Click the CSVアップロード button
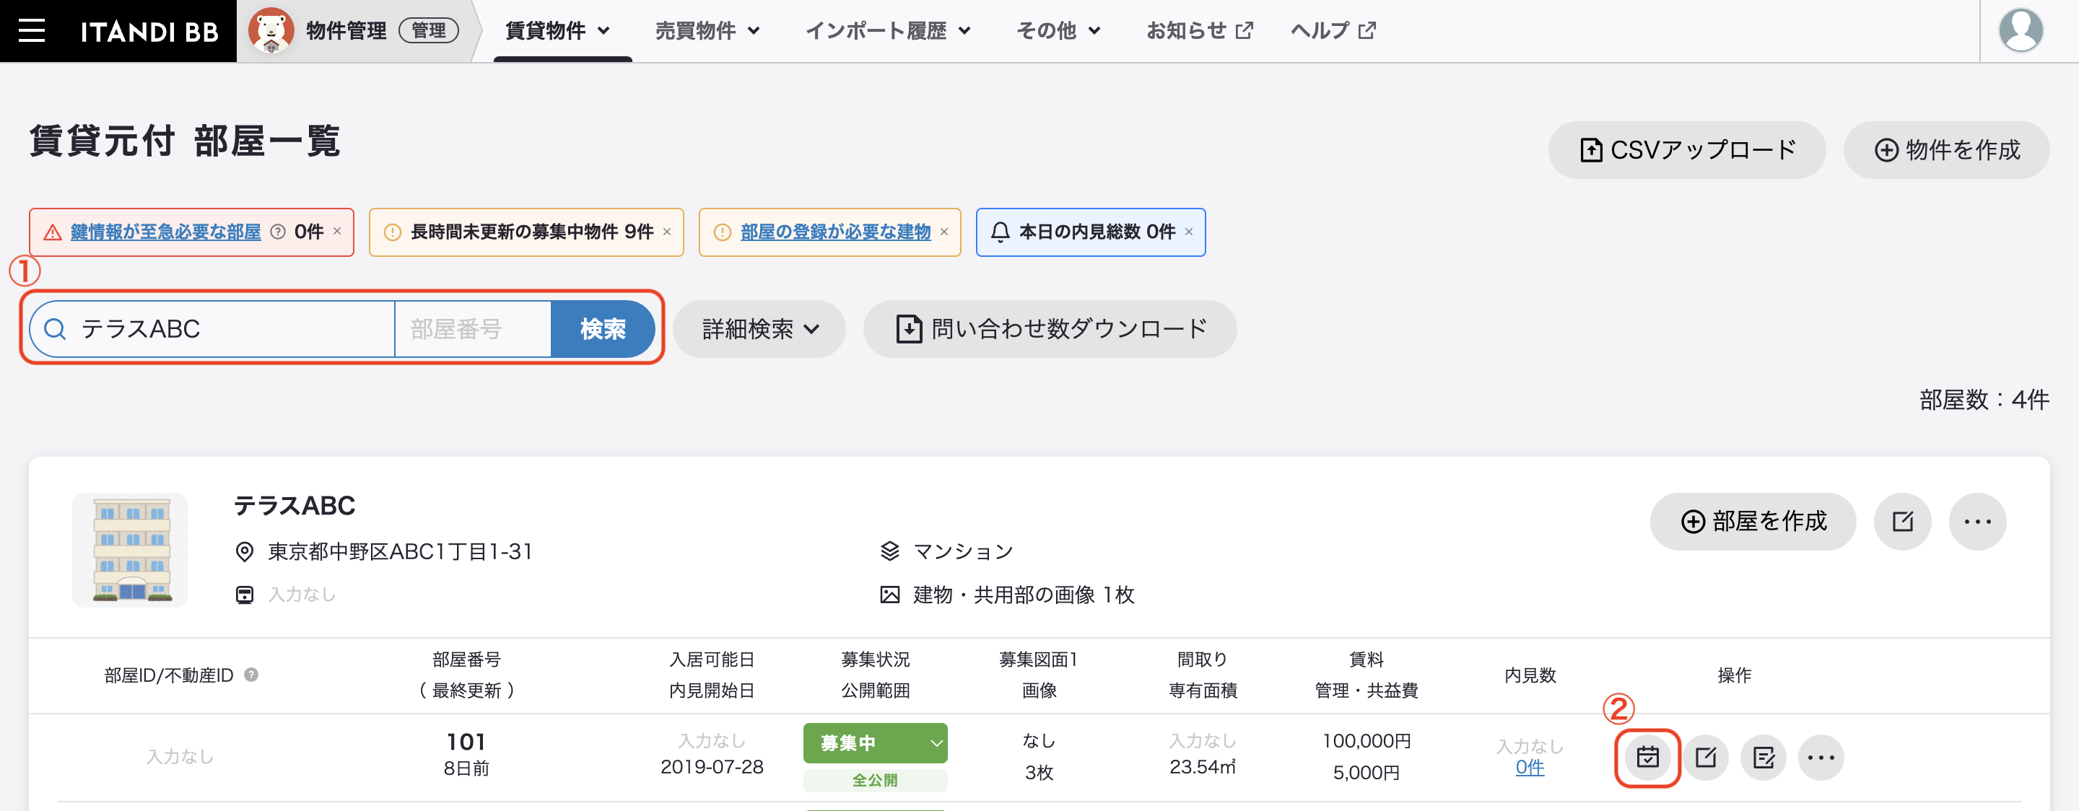2079x811 pixels. point(1687,150)
